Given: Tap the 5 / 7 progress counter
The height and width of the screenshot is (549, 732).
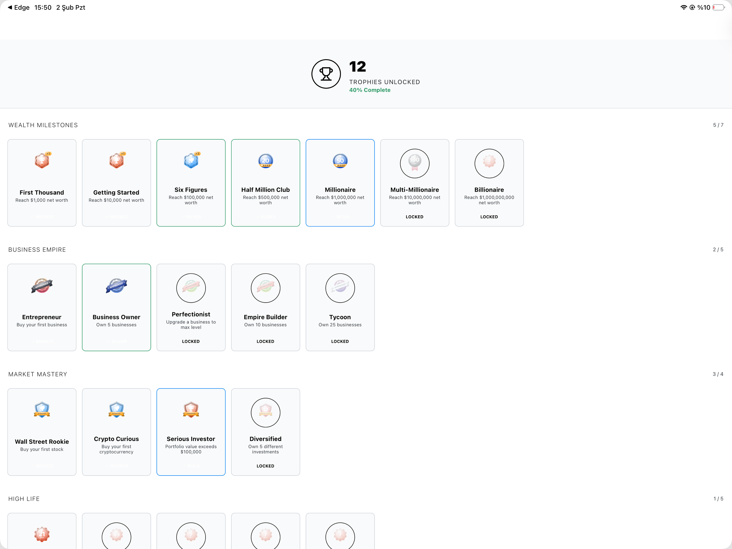Looking at the screenshot, I should (x=718, y=125).
